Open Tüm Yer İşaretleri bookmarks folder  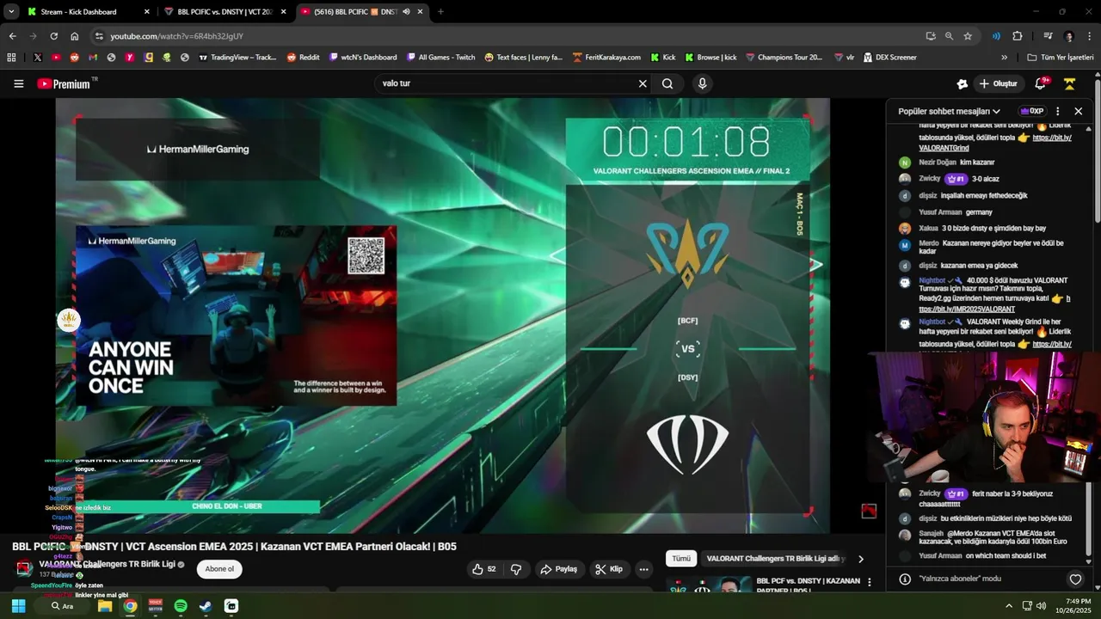point(1061,58)
